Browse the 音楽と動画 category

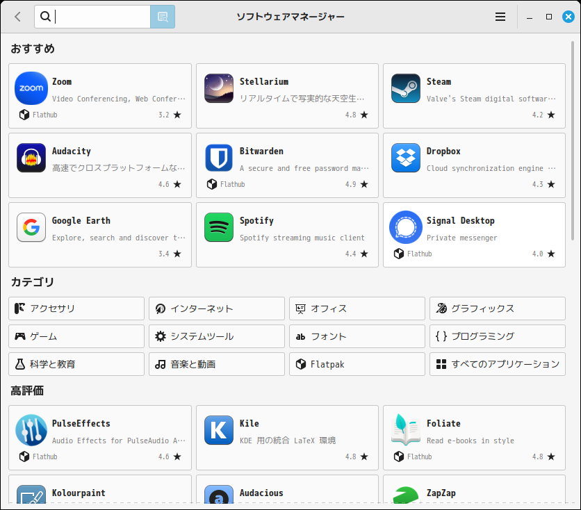217,364
